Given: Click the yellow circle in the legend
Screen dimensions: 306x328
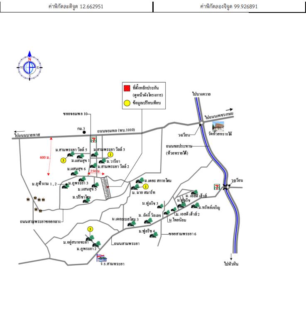Looking at the screenshot, I should click(x=127, y=102).
